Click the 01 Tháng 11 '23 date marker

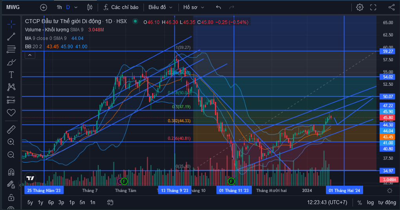(234, 190)
